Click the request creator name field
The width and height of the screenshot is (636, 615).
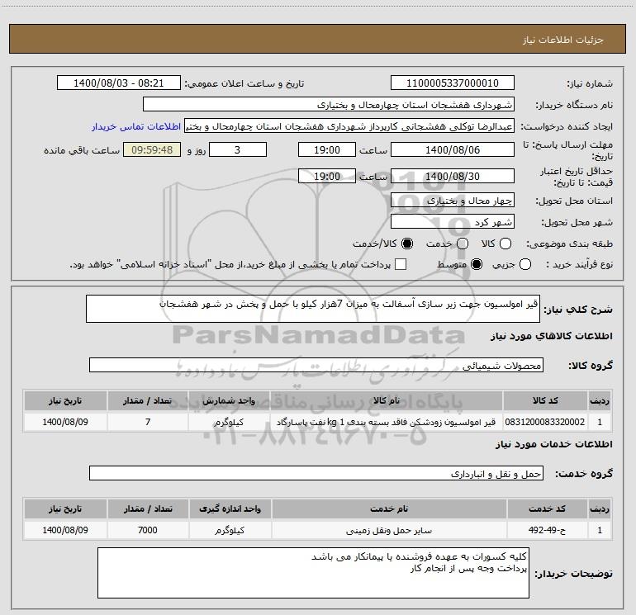pyautogui.click(x=349, y=126)
